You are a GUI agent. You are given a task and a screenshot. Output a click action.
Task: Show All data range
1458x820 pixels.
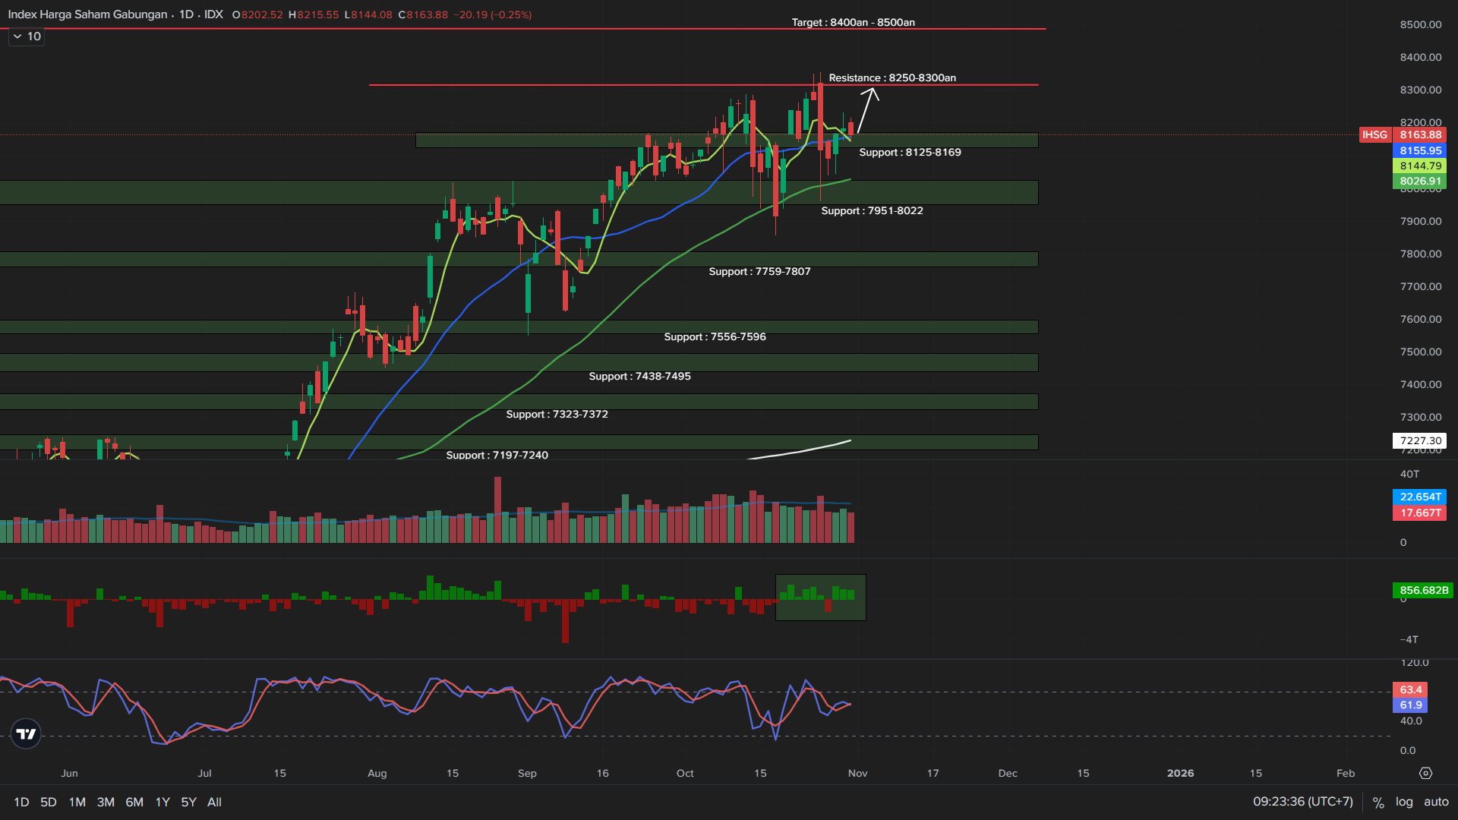tap(214, 802)
